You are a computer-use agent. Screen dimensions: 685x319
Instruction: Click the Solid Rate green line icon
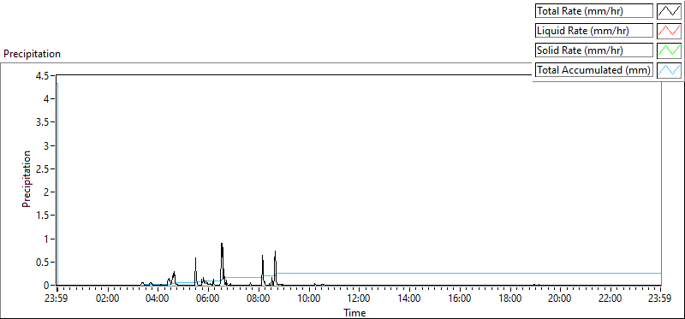(669, 50)
